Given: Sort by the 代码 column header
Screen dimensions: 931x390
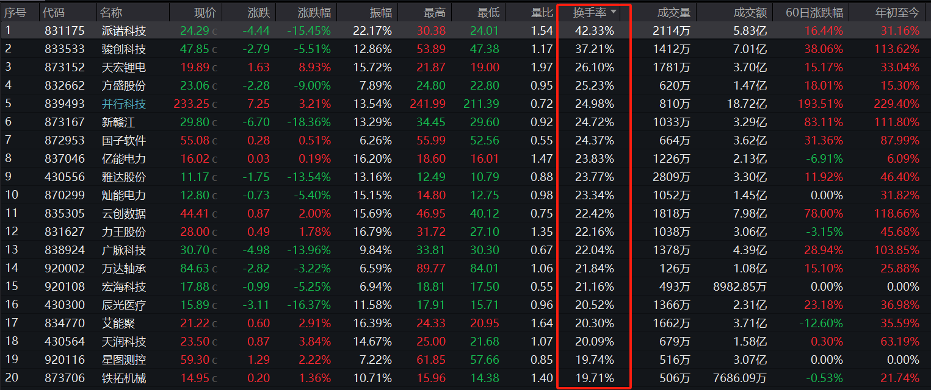Looking at the screenshot, I should 54,12.
